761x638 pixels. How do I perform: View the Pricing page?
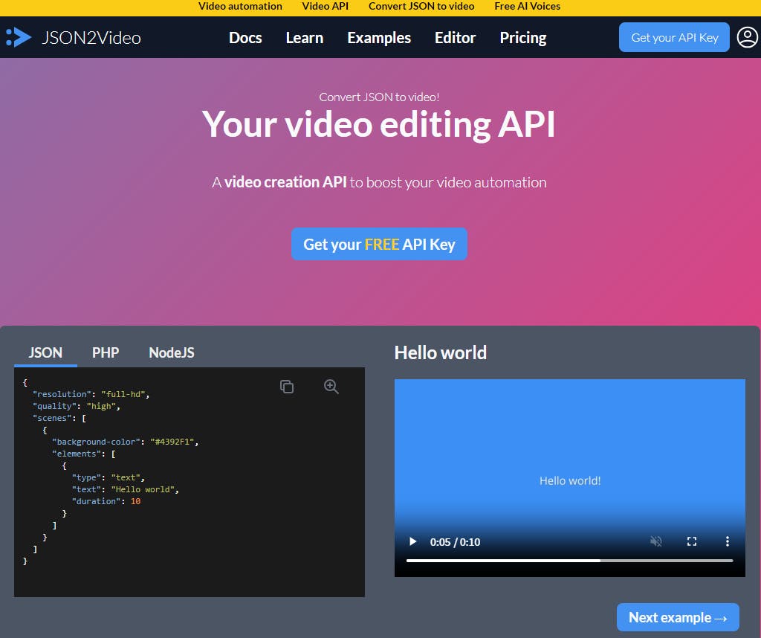(523, 38)
